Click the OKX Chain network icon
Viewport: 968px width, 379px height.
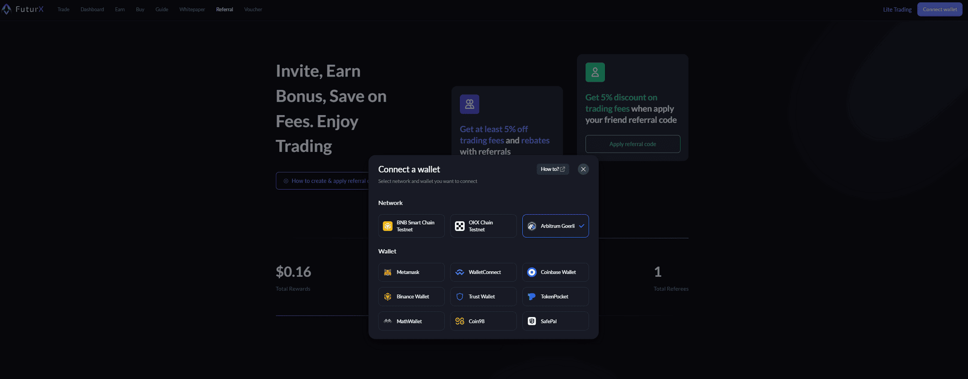[460, 226]
